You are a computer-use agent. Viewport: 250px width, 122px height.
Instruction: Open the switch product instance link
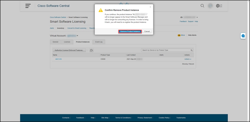(x=59, y=59)
